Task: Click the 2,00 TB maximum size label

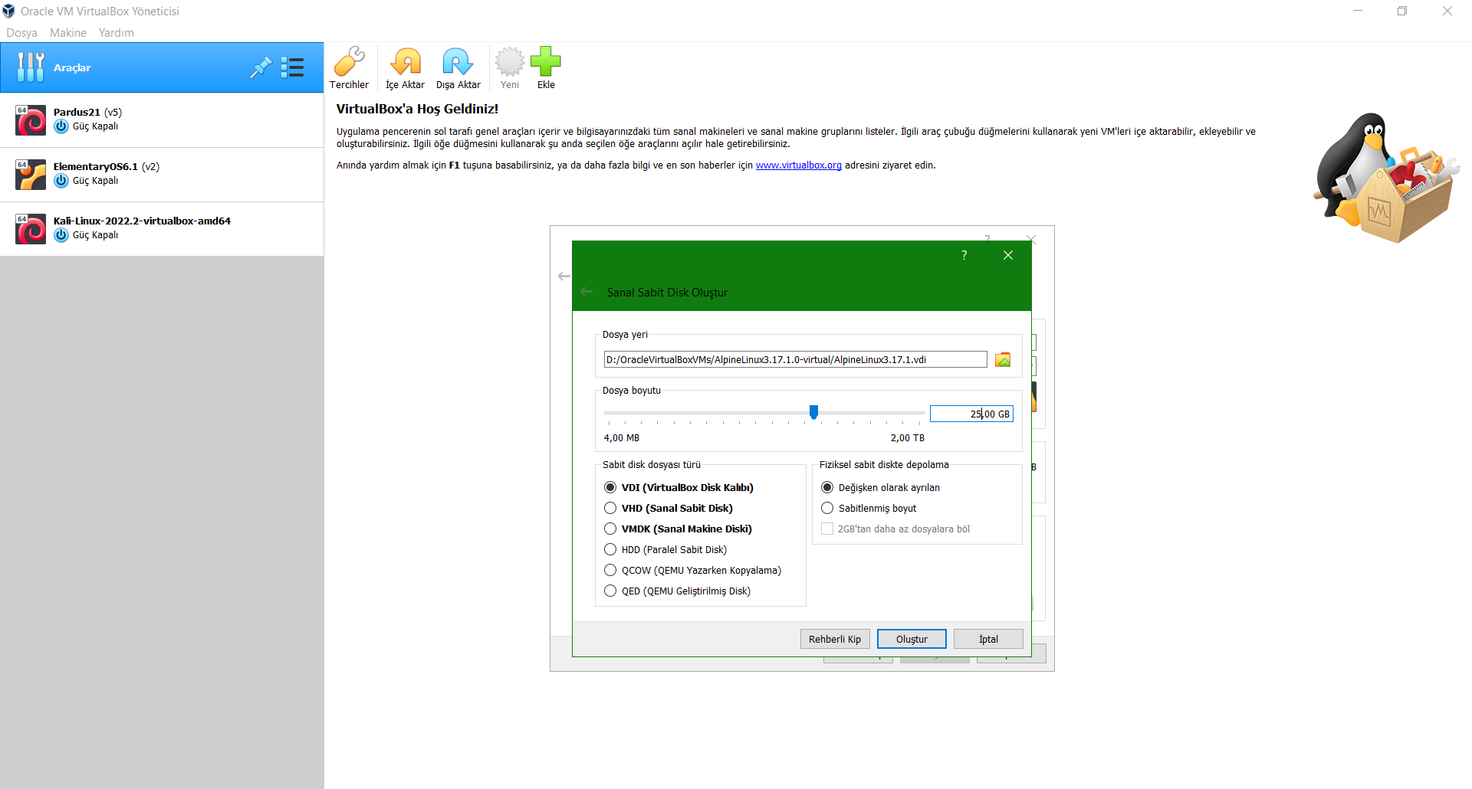Action: pos(908,438)
